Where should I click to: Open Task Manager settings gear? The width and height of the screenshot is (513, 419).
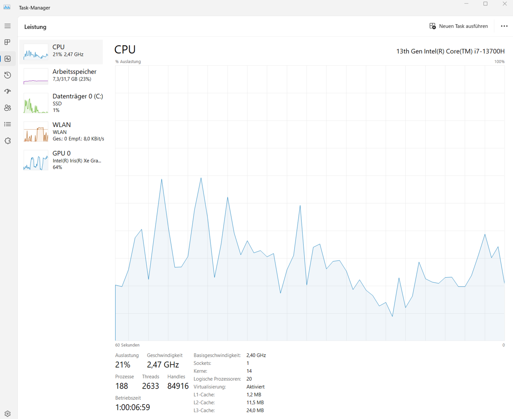pos(8,414)
